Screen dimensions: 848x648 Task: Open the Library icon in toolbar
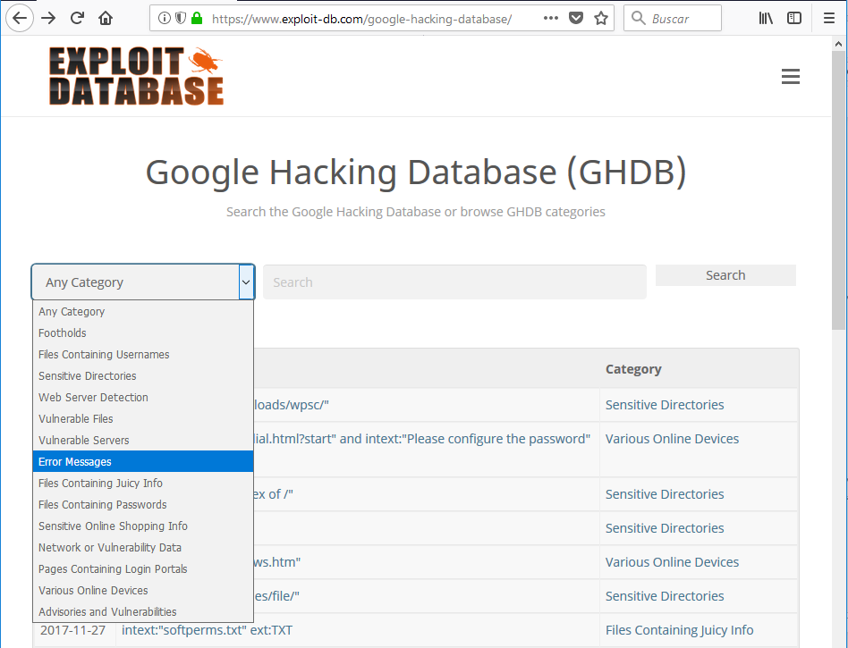coord(766,18)
